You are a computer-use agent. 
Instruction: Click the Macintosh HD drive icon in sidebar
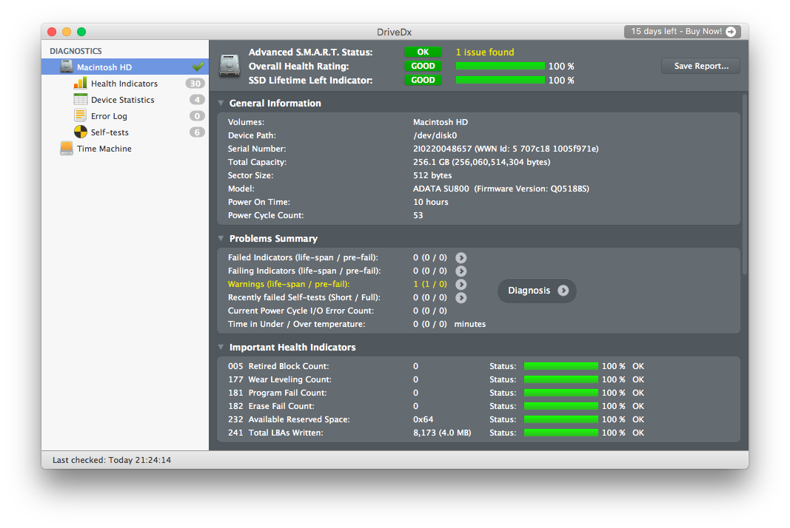(x=67, y=67)
